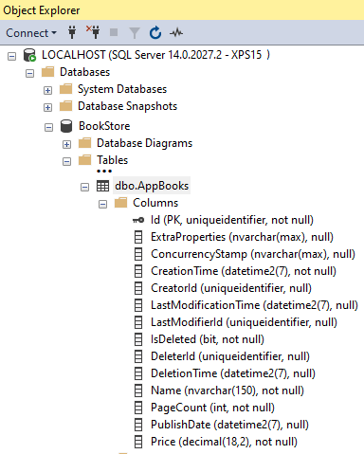Viewport: 364px width, 454px height.
Task: Click the blue Refresh arrow icon
Action: [x=155, y=32]
